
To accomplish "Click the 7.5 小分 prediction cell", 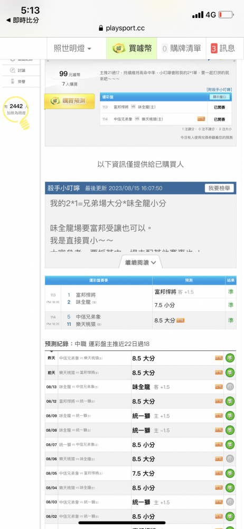I will coord(189,305).
